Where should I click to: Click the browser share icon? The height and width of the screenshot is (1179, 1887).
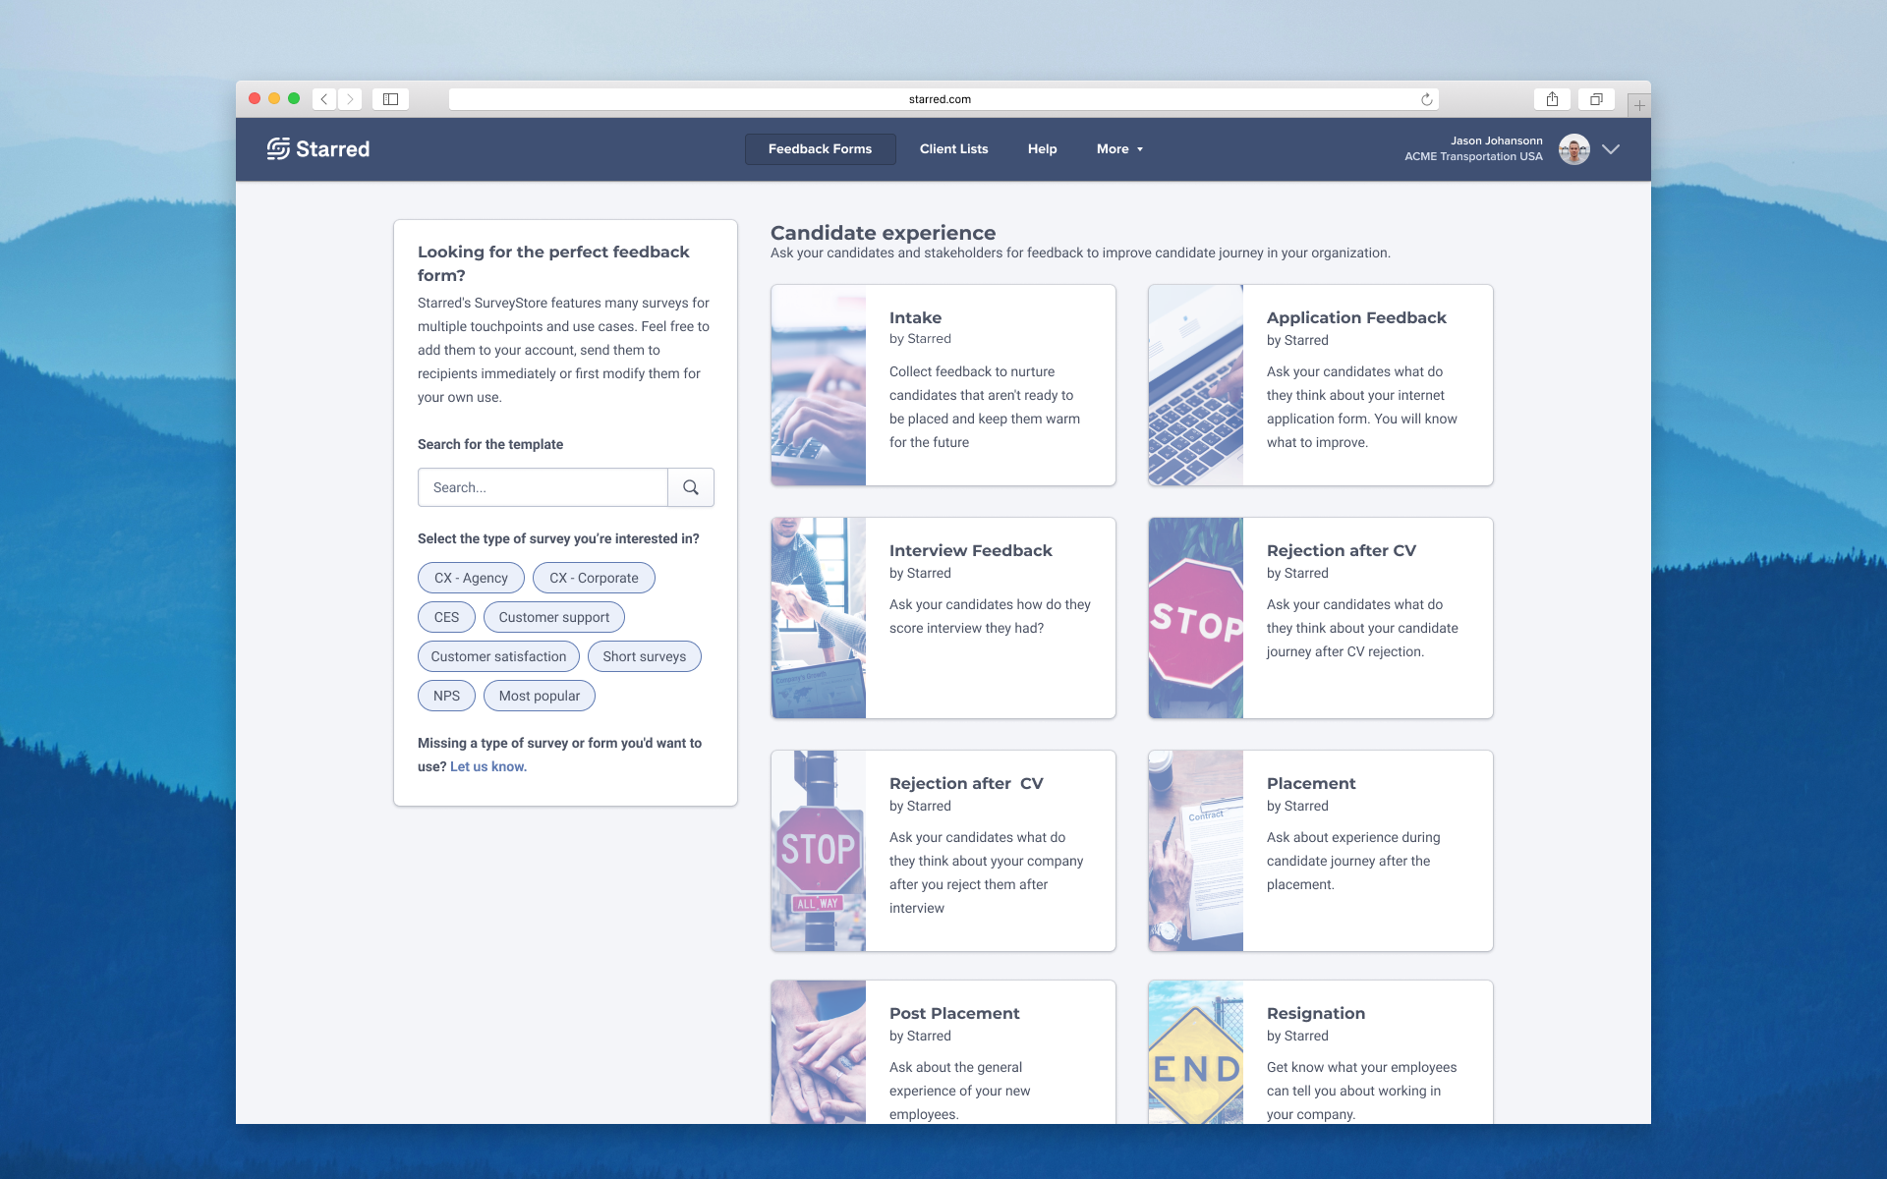pyautogui.click(x=1552, y=99)
